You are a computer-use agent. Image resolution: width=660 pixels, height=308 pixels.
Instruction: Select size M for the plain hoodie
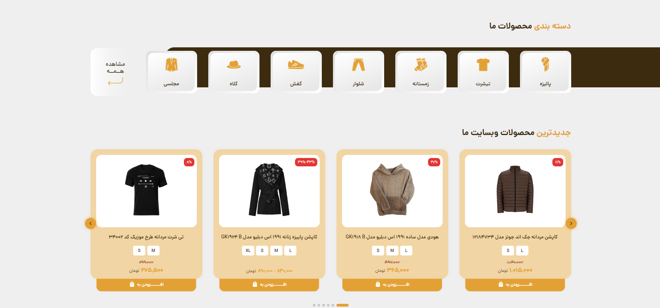[392, 251]
